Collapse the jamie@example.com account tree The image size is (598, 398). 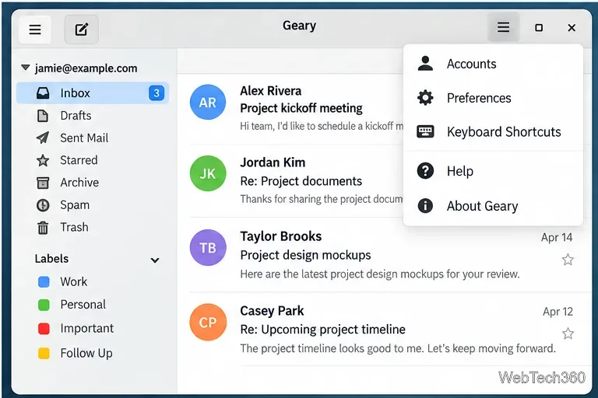pyautogui.click(x=26, y=68)
